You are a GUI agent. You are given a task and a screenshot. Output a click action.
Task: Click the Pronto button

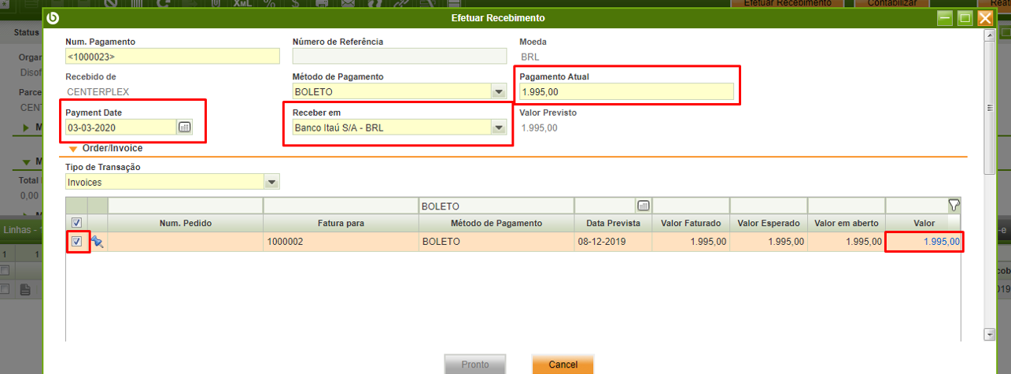(x=474, y=365)
